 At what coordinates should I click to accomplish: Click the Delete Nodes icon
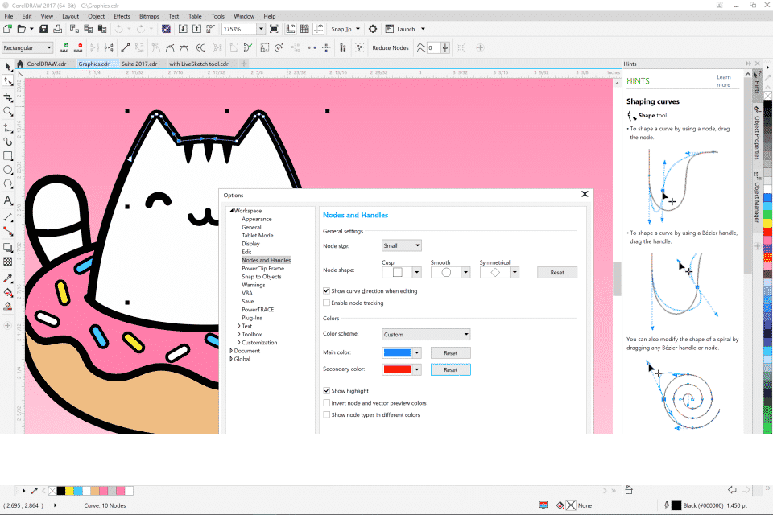point(78,47)
